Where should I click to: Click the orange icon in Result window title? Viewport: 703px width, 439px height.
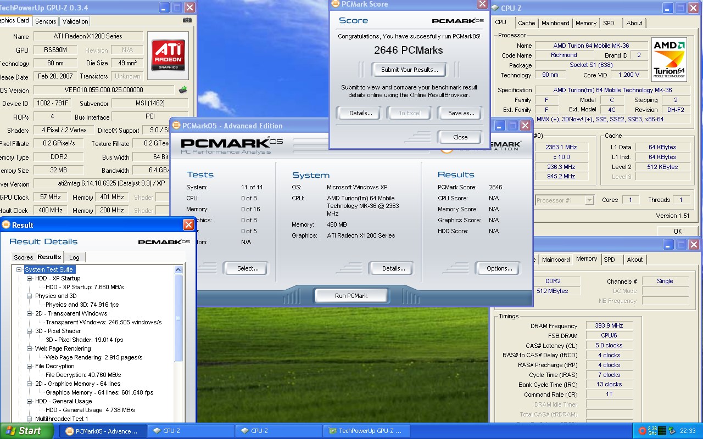click(x=6, y=224)
